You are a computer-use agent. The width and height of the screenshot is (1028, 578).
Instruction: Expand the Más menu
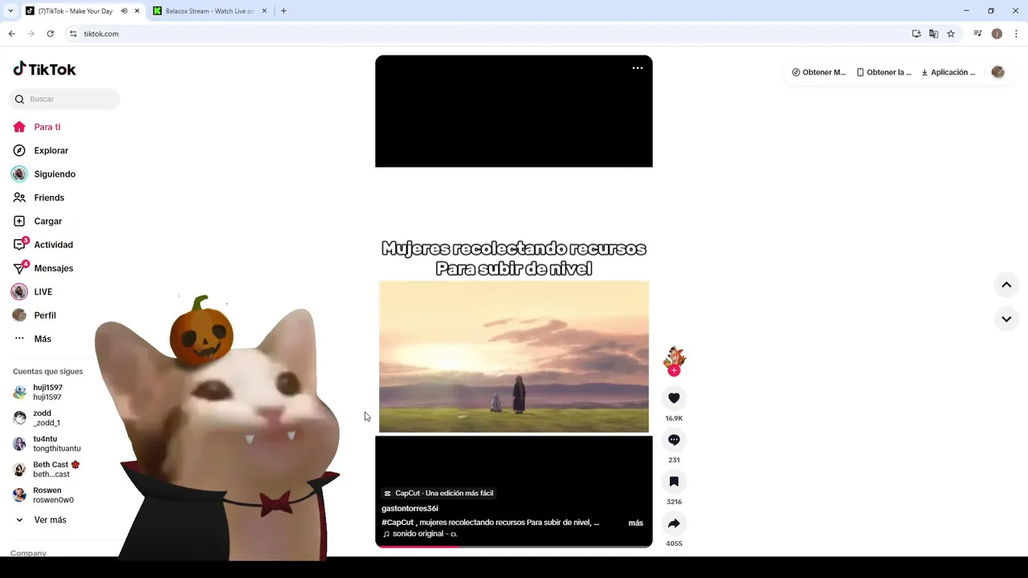(43, 339)
